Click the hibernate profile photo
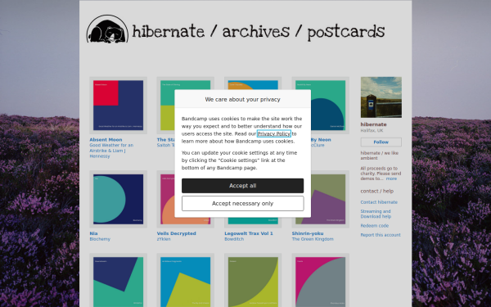This screenshot has width=491, height=307. click(381, 97)
